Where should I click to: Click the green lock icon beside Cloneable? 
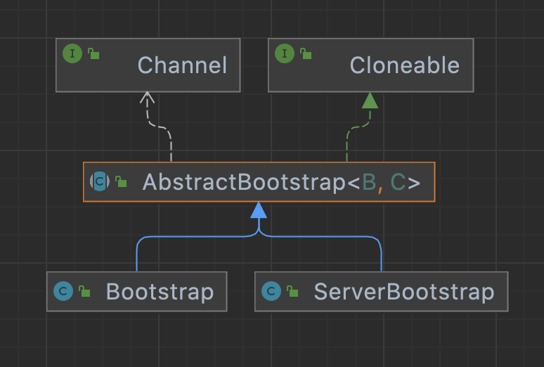pos(306,54)
